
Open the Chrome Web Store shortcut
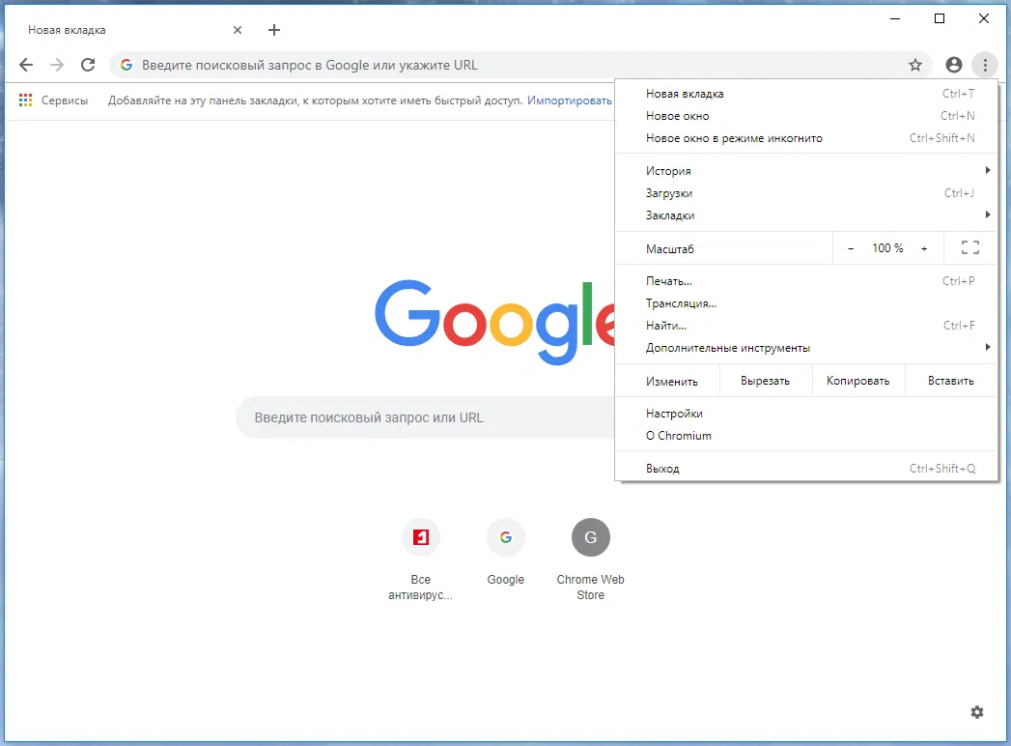pos(591,560)
